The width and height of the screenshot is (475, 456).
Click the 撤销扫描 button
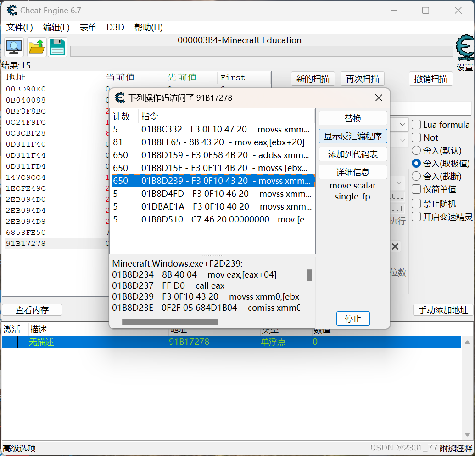pos(431,79)
